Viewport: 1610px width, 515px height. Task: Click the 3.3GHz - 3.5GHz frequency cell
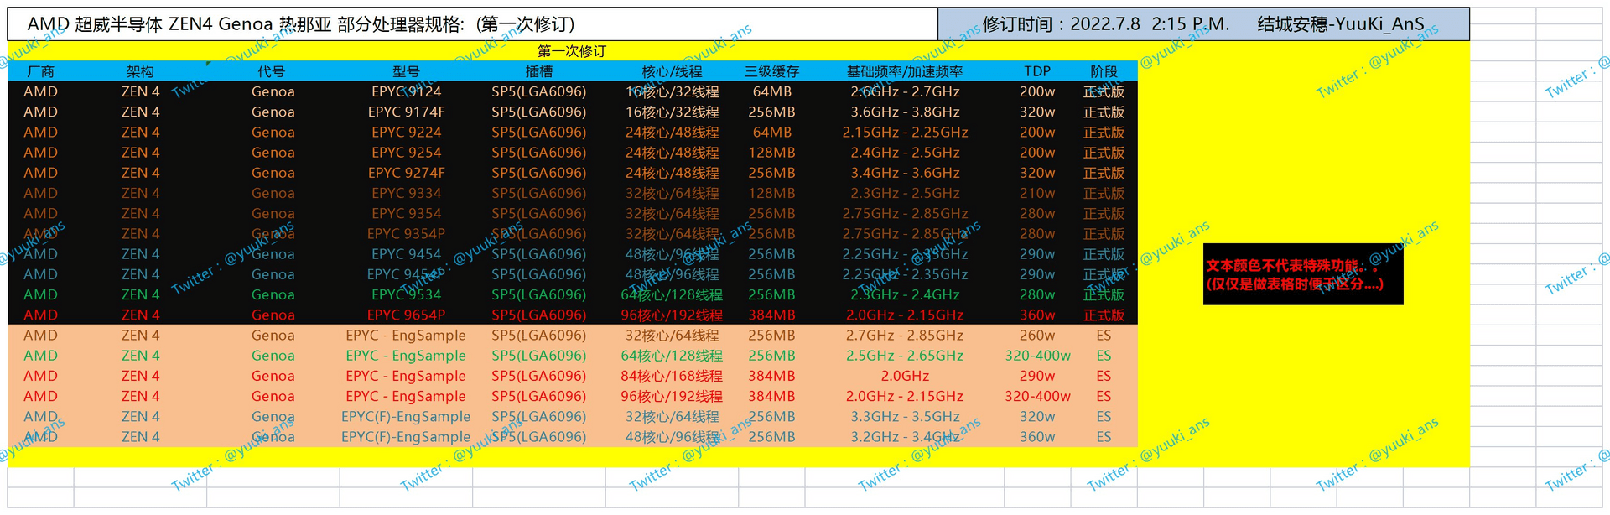click(x=905, y=417)
